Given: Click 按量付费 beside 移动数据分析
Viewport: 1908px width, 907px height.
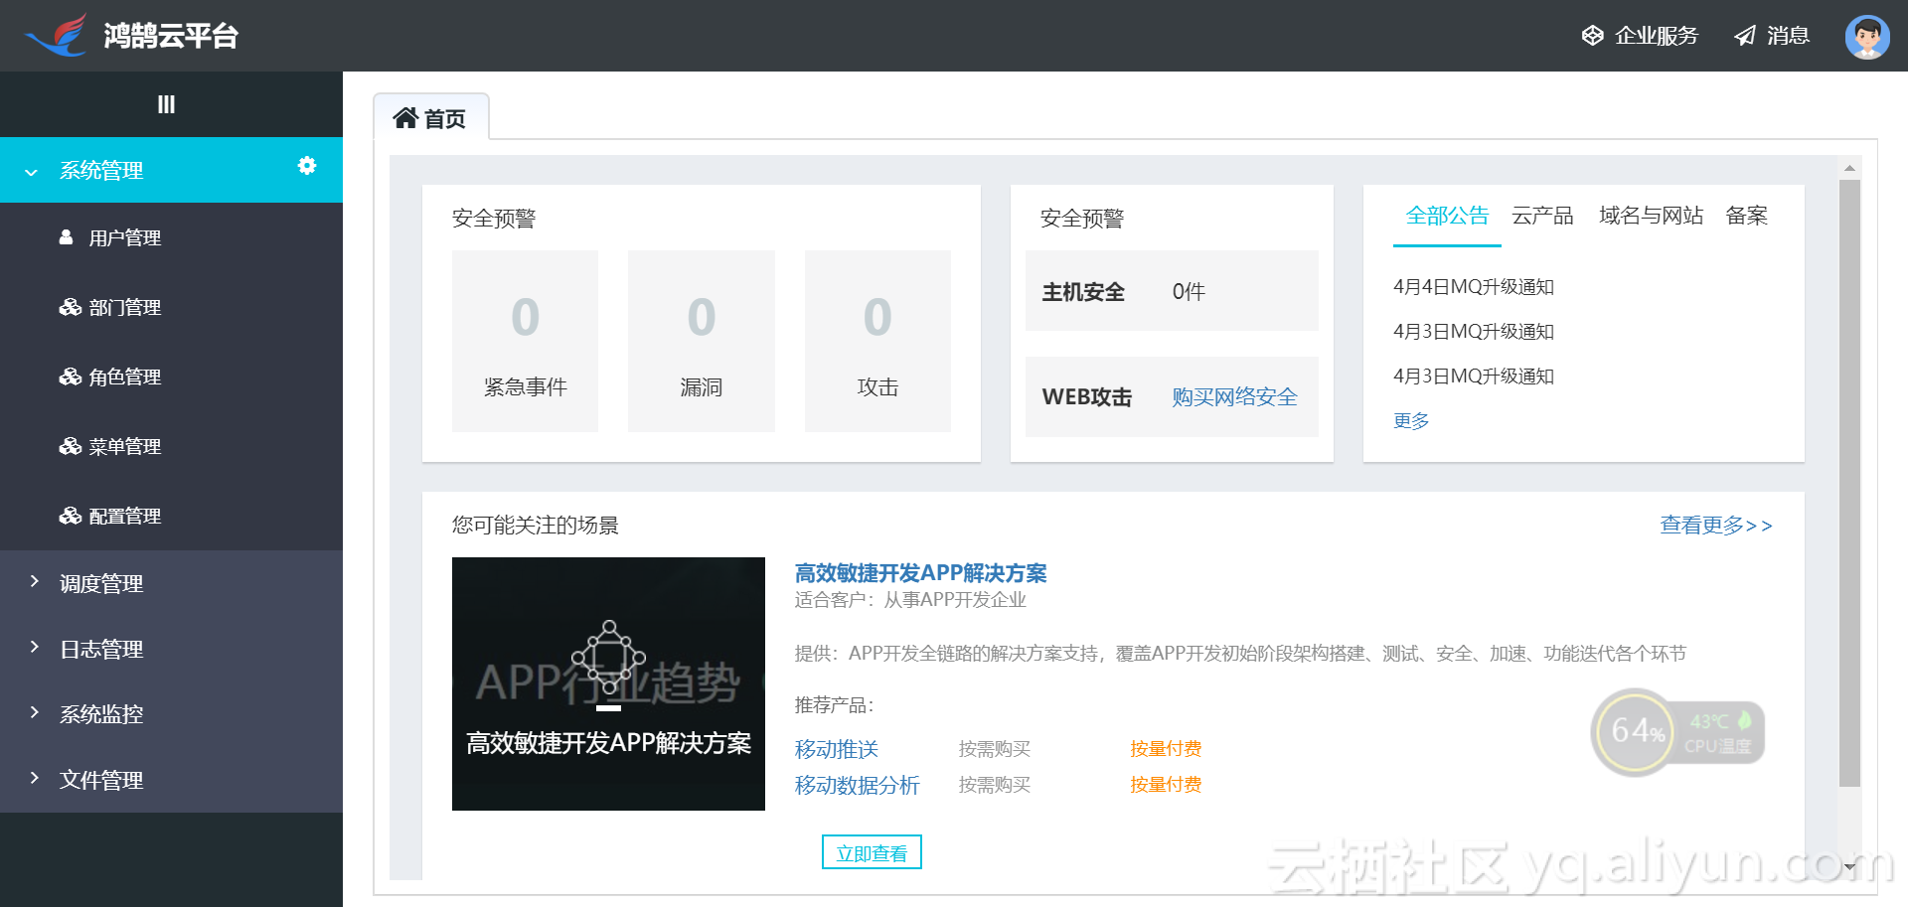Looking at the screenshot, I should pyautogui.click(x=1166, y=785).
